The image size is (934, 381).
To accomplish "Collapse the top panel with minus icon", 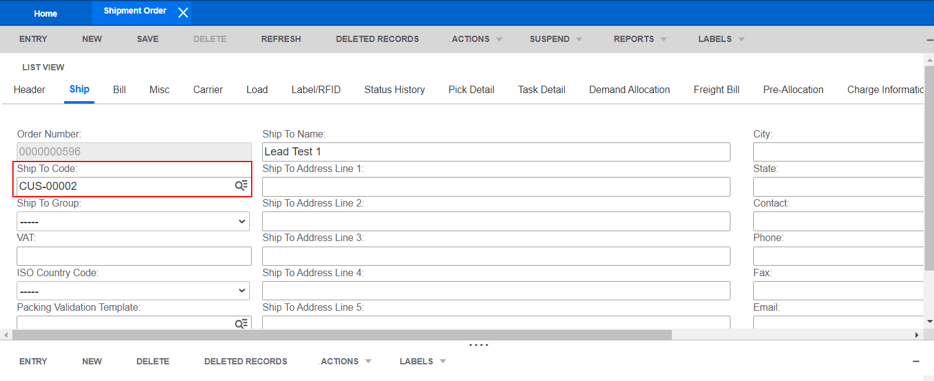I will tap(929, 39).
